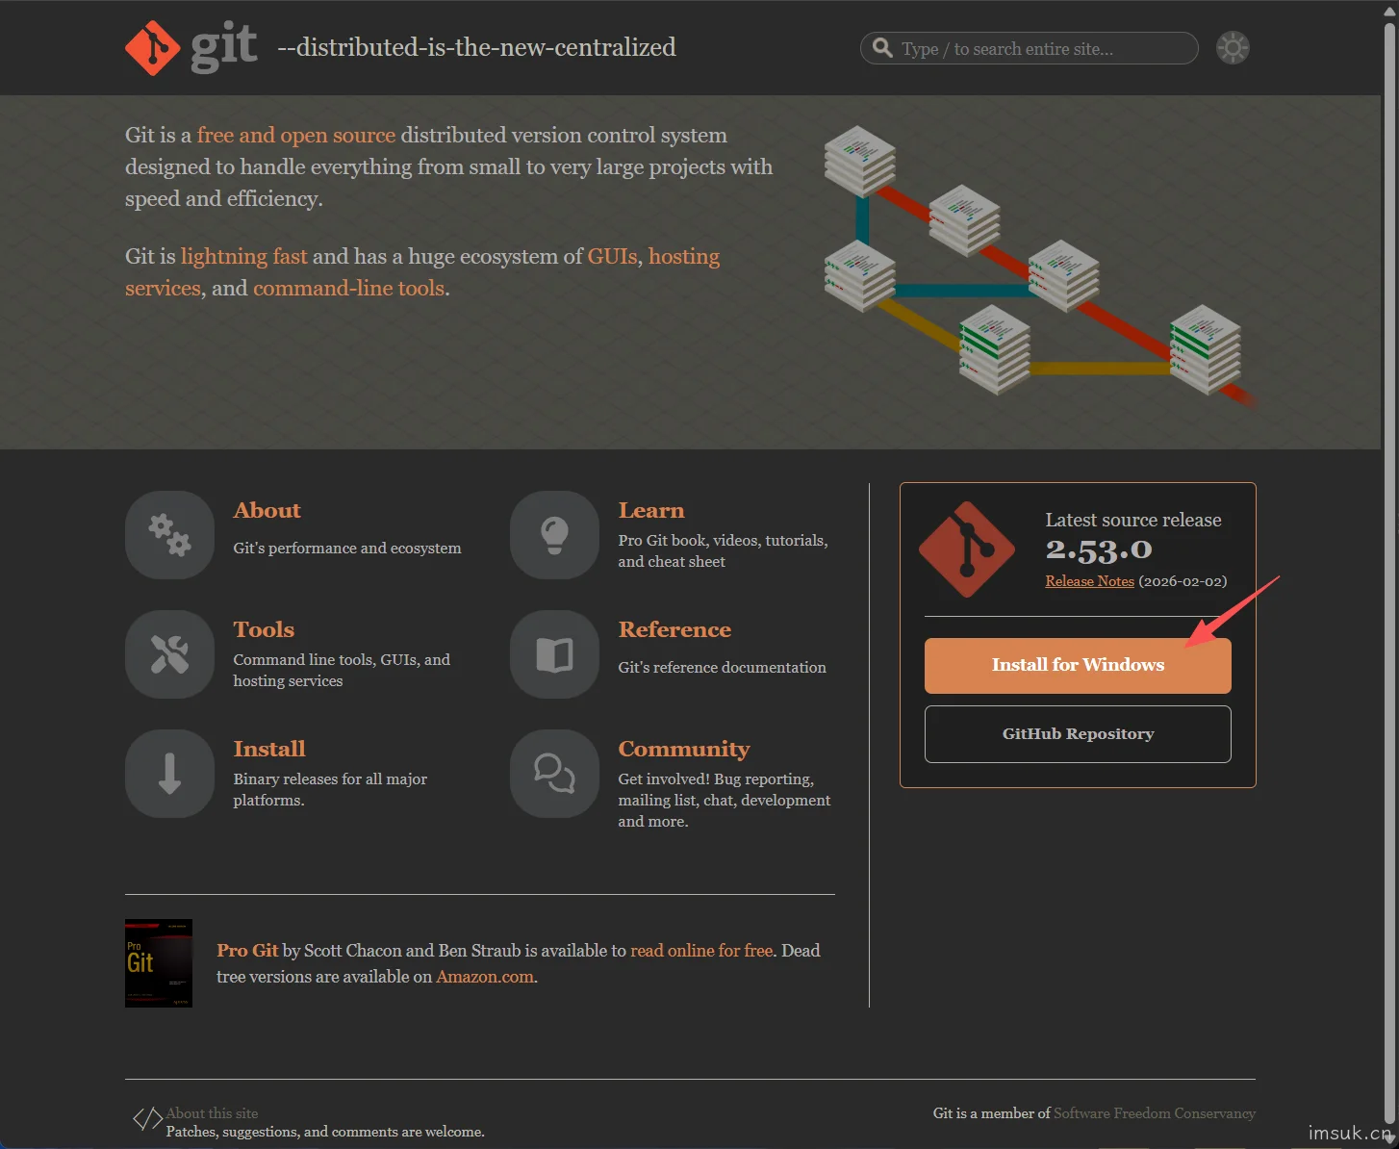Open the Install heading link
This screenshot has height=1149, width=1399.
tap(269, 749)
